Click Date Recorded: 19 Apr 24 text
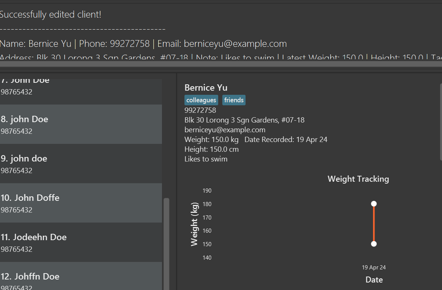This screenshot has height=290, width=442. pyautogui.click(x=286, y=139)
